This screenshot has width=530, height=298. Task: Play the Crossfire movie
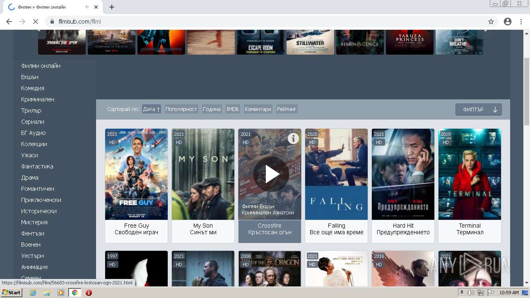tap(272, 174)
